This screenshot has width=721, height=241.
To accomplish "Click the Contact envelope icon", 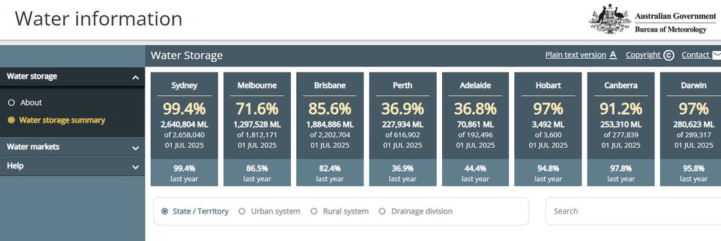I will [x=716, y=55].
